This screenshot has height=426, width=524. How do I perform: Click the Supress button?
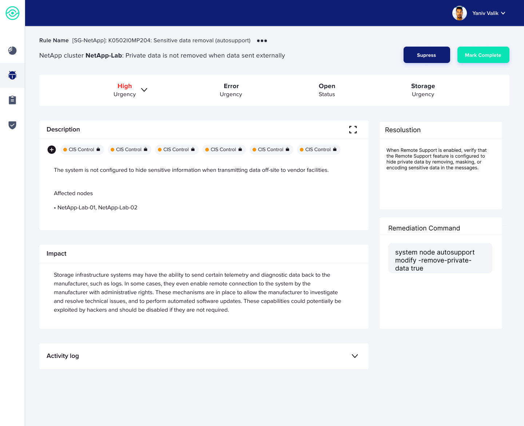(x=427, y=55)
